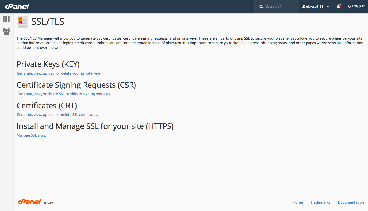Click the Home link in the footer
The image size is (368, 211).
point(298,202)
